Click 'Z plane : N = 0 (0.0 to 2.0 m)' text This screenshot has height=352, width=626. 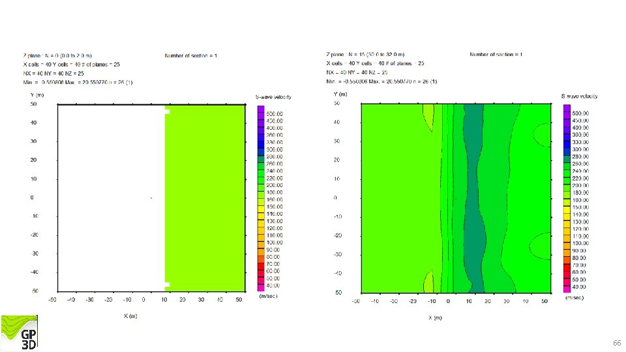coord(57,55)
